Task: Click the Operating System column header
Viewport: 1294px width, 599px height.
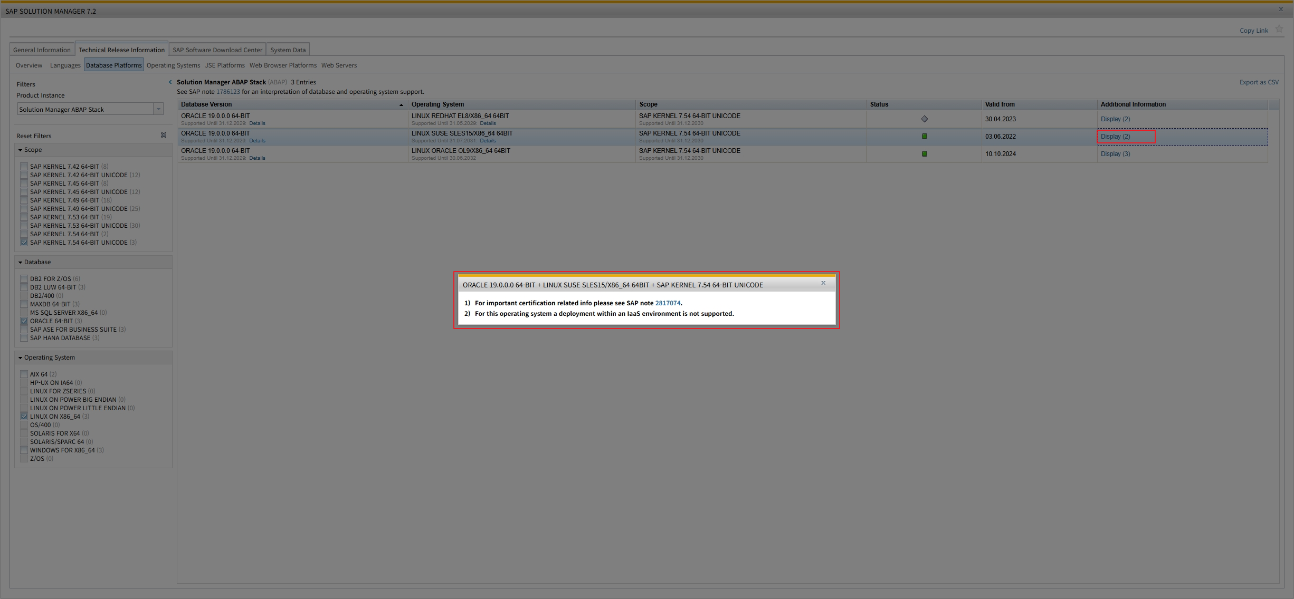Action: [521, 104]
